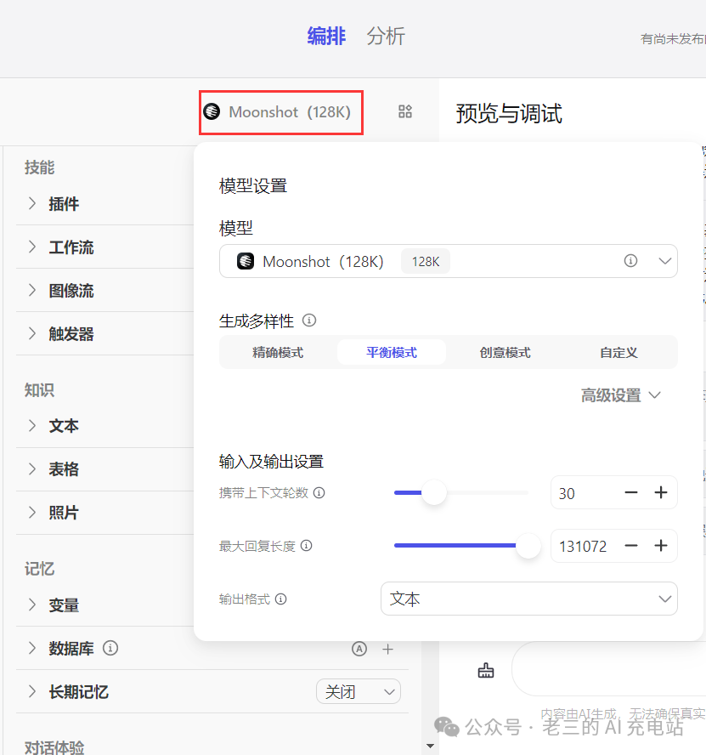
Task: Open the 输出格式 文本 dropdown
Action: coord(529,599)
